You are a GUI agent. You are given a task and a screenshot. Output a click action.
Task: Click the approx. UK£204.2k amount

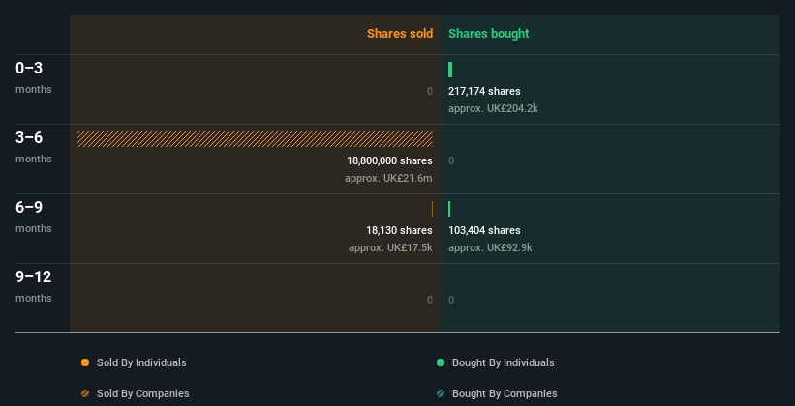(x=493, y=109)
